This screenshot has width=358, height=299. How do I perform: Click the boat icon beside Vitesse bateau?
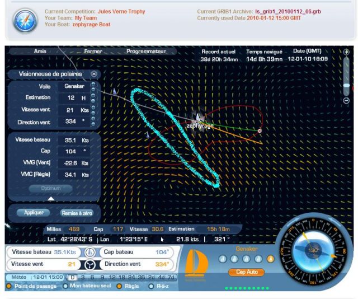point(89,253)
